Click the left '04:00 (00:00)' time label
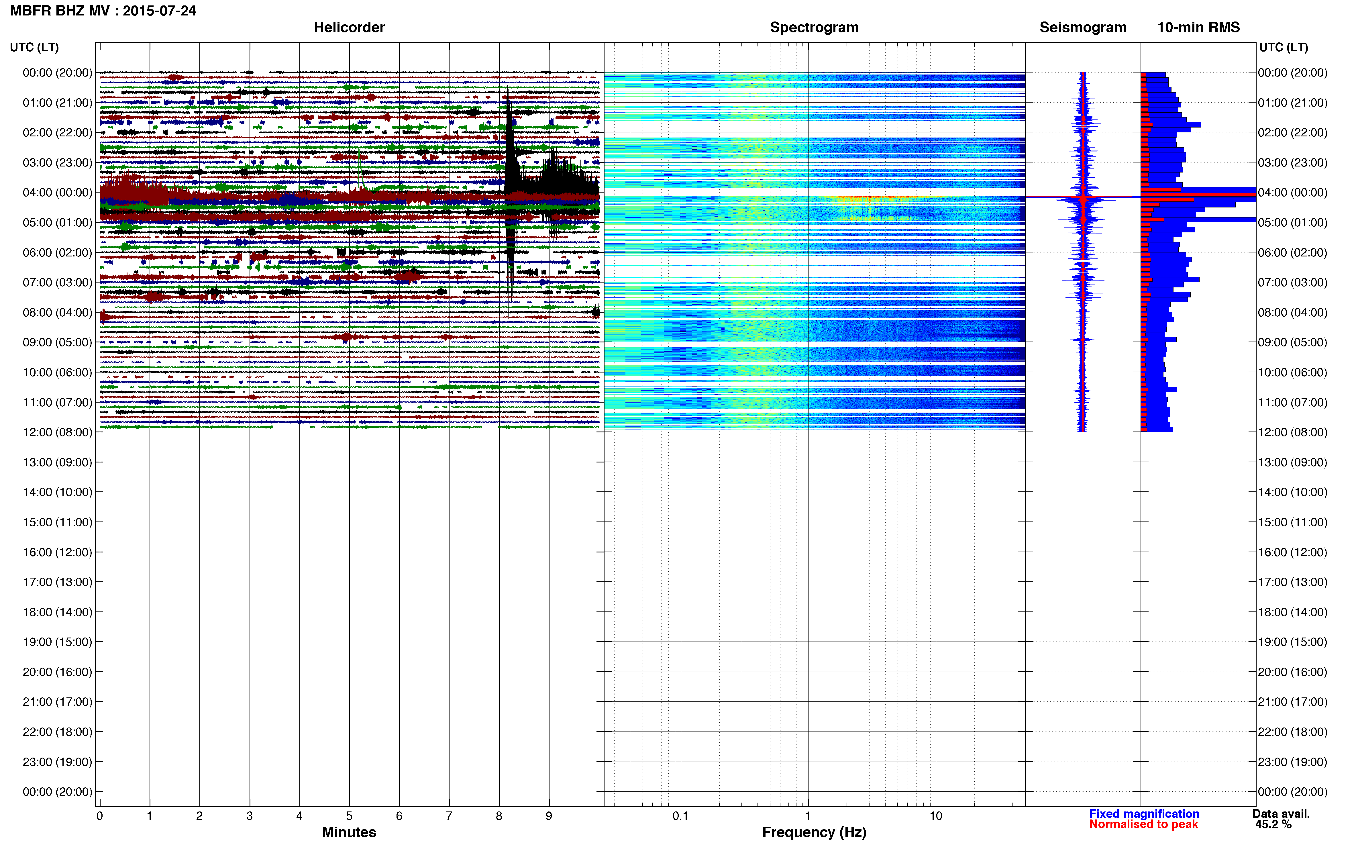 [x=57, y=192]
